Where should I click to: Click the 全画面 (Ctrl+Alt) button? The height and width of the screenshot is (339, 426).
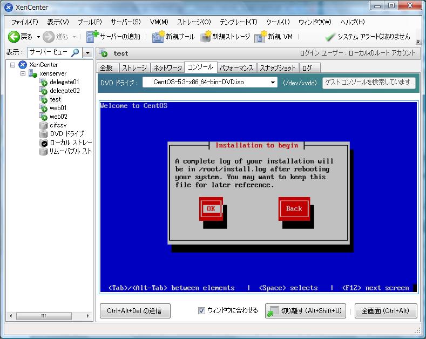point(386,311)
